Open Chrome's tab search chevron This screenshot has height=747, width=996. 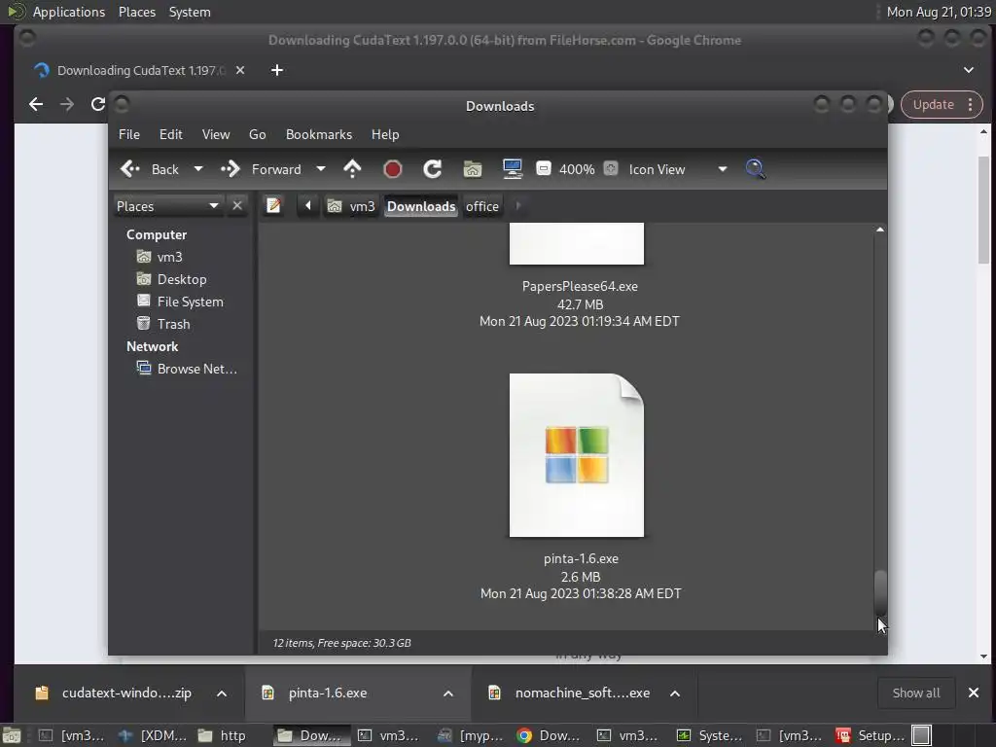969,70
